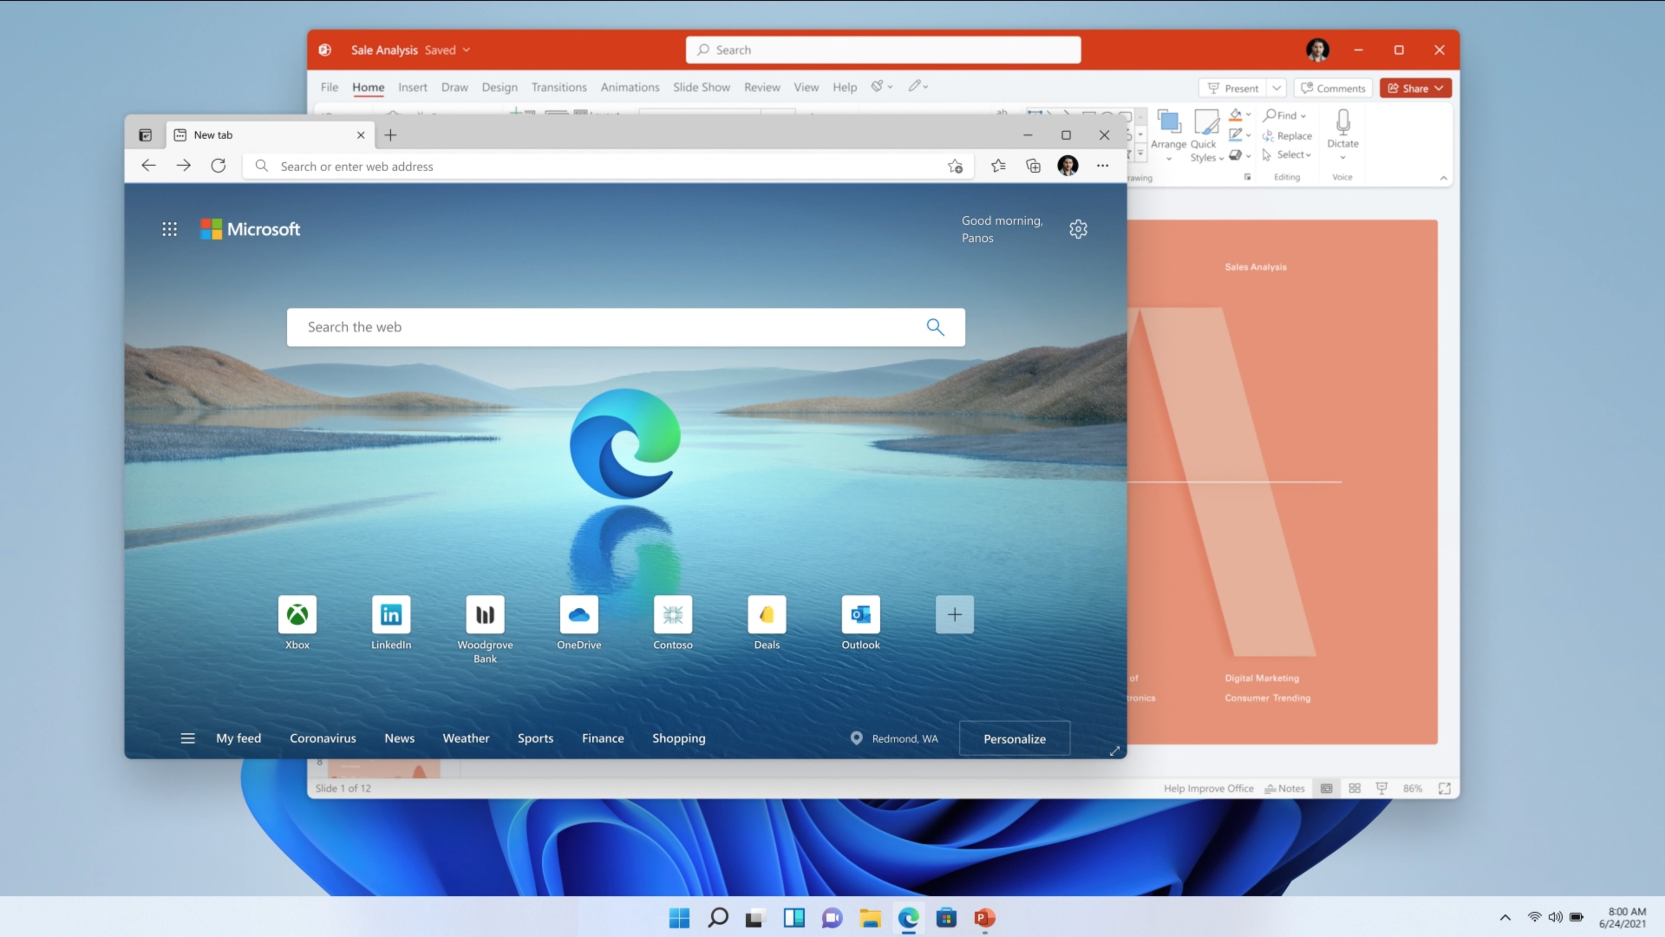Switch to the Transitions ribbon tab
This screenshot has height=937, width=1665.
tap(559, 87)
